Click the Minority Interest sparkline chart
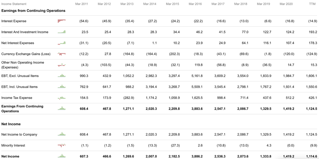Image resolution: width=319 pixels, height=159 pixels. click(x=62, y=145)
